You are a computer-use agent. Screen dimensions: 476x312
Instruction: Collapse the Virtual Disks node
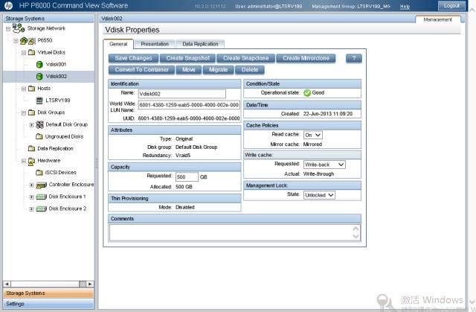point(24,53)
